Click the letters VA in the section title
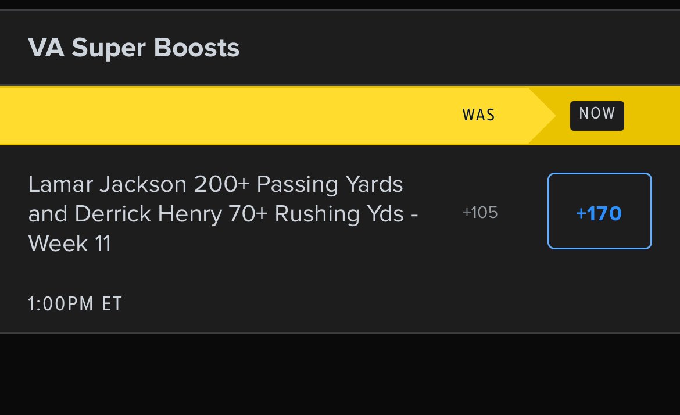The width and height of the screenshot is (680, 415). (x=46, y=47)
